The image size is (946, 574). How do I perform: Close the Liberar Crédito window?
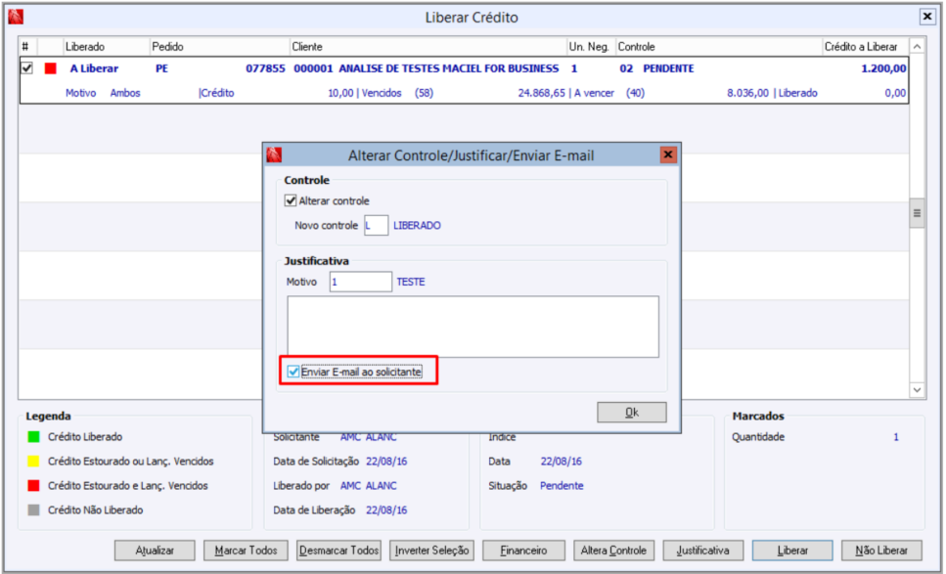click(x=927, y=17)
